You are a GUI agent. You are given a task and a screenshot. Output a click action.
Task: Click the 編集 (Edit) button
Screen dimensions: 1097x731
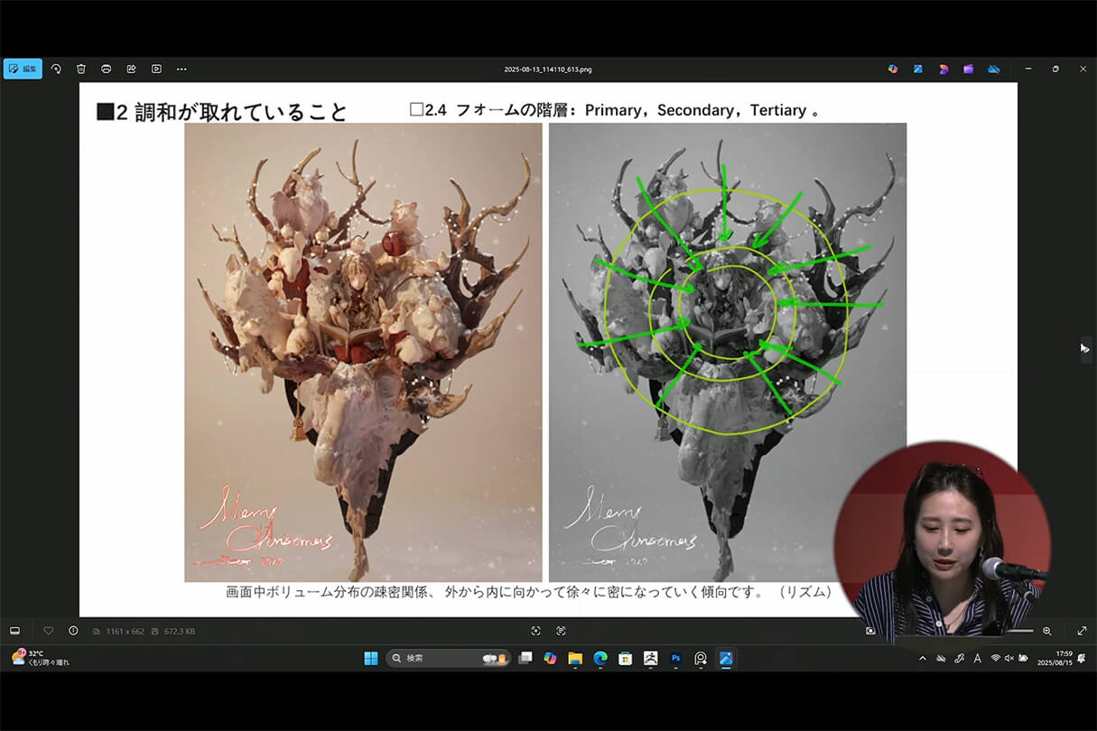23,69
